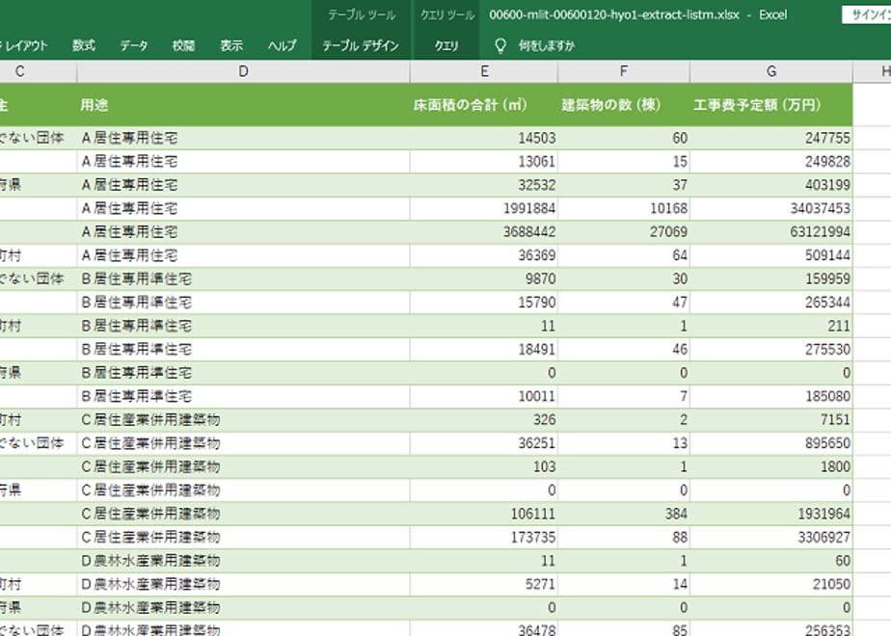Select cost cell 247755
Viewport: 891px width, 636px height.
click(x=771, y=138)
